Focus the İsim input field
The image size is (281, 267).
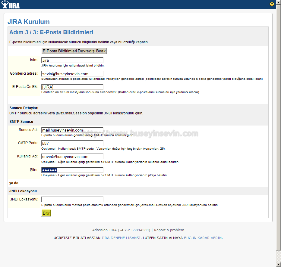72,60
